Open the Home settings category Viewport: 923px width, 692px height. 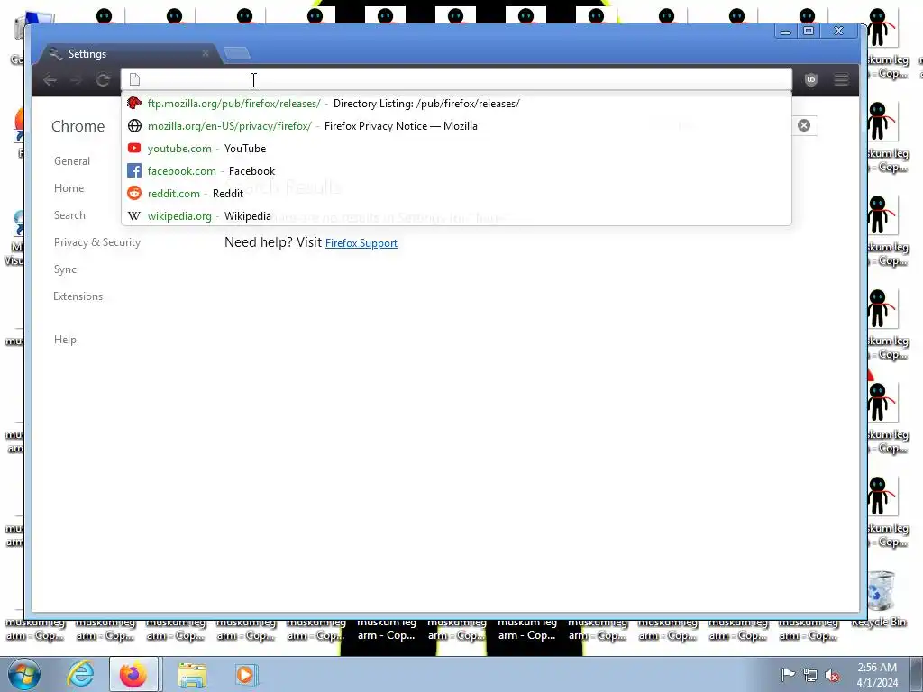[69, 188]
